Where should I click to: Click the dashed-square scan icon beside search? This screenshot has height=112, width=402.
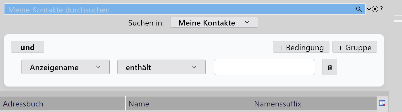click(x=375, y=9)
